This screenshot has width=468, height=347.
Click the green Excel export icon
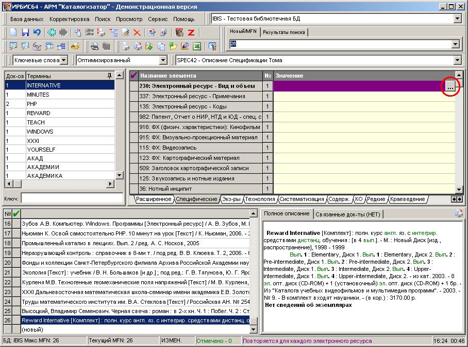pyautogui.click(x=197, y=46)
